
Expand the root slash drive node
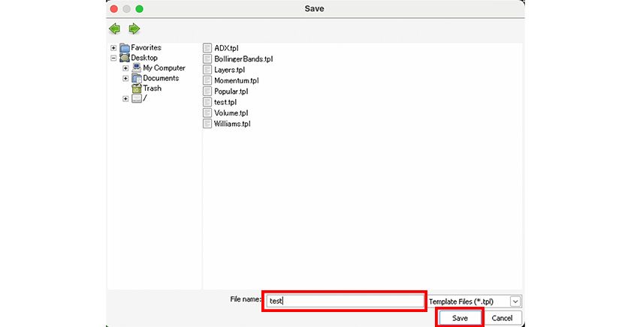(x=125, y=98)
